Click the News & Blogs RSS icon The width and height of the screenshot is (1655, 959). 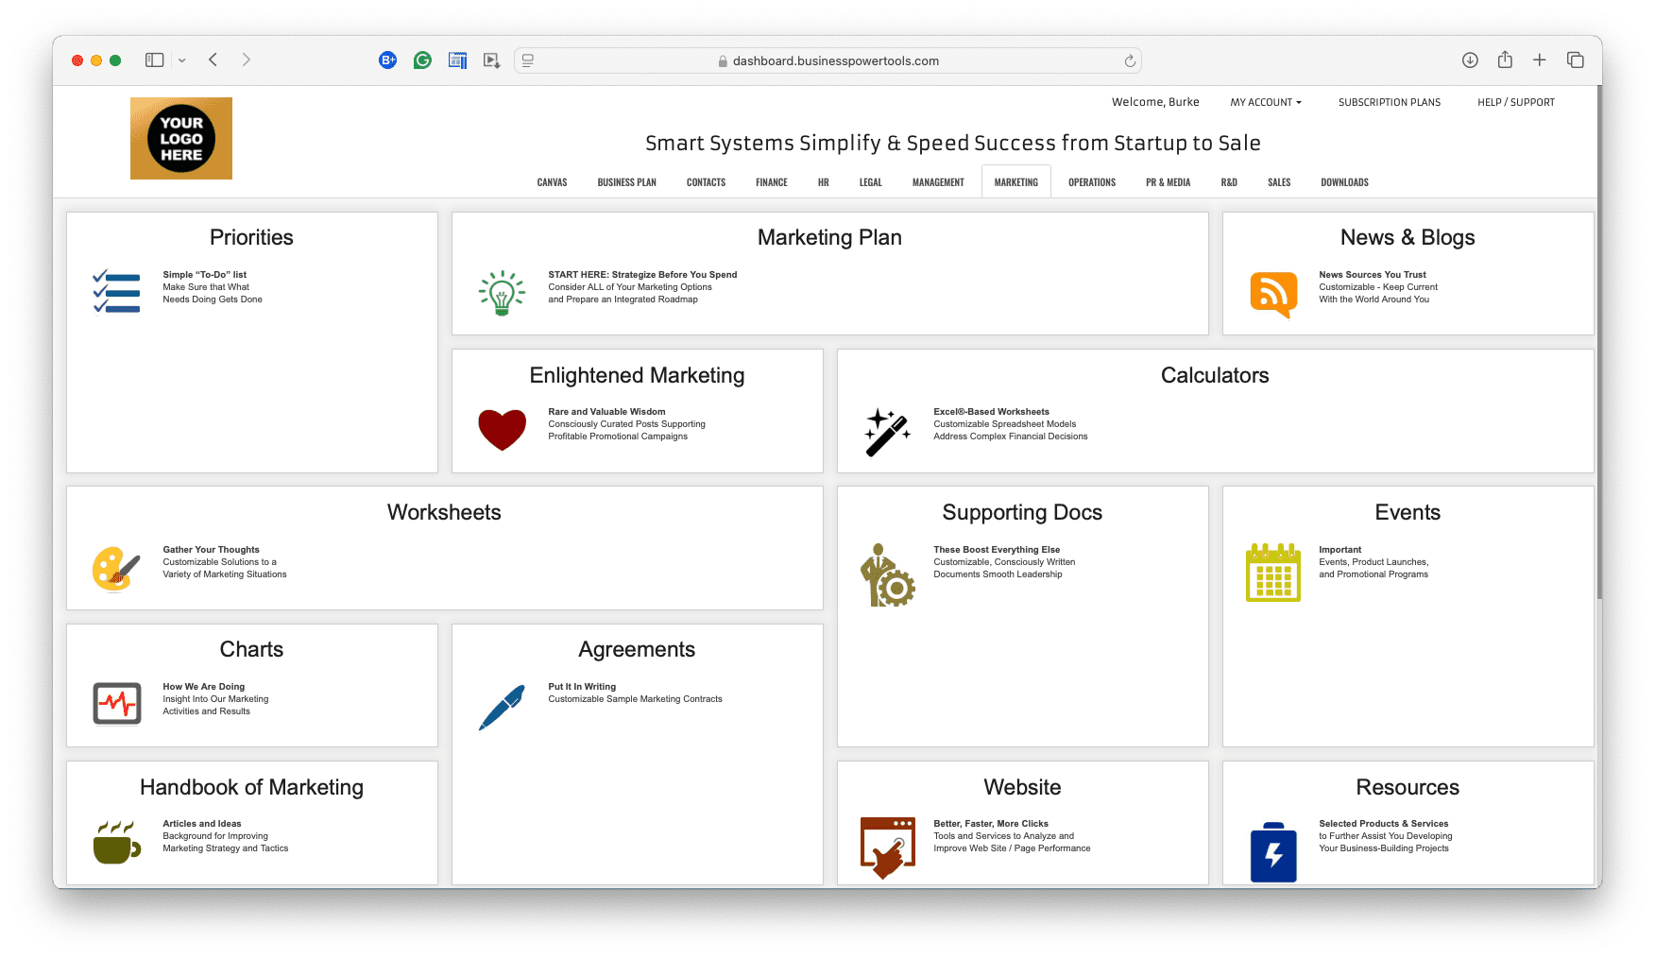1272,294
